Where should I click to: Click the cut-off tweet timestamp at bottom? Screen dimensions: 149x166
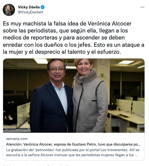click(x=37, y=165)
